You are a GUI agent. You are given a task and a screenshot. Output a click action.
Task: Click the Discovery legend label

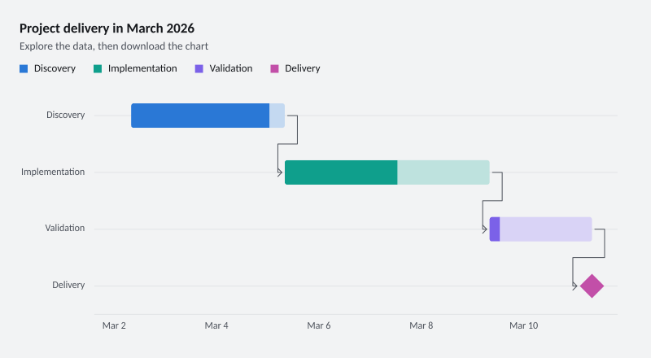click(x=55, y=68)
